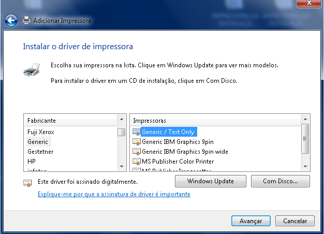Click the MS Publisher Color Printer icon
The height and width of the screenshot is (234, 324).
(x=136, y=161)
